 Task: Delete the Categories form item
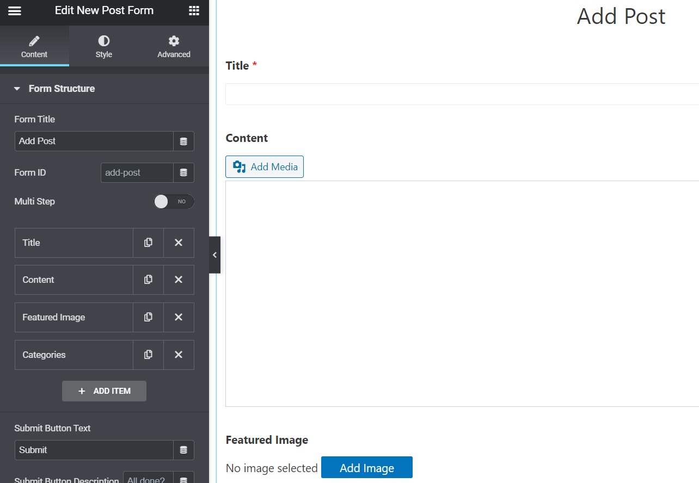point(179,355)
